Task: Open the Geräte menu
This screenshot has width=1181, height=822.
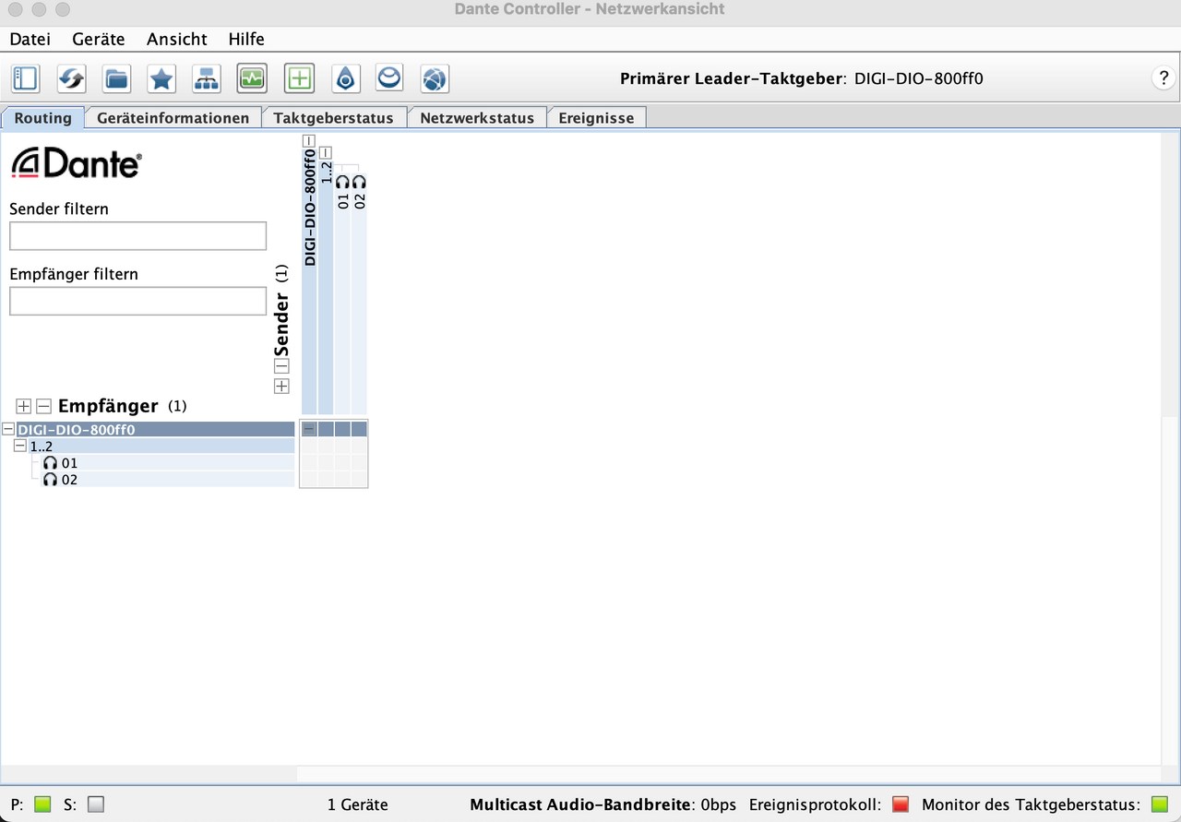Action: [x=99, y=39]
